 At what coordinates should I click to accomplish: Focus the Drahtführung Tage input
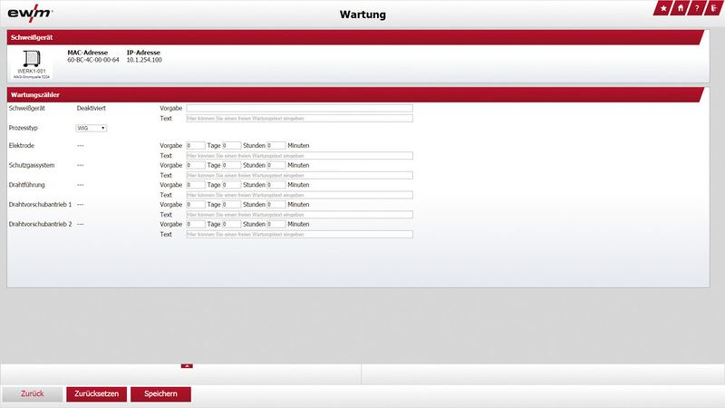(x=196, y=185)
